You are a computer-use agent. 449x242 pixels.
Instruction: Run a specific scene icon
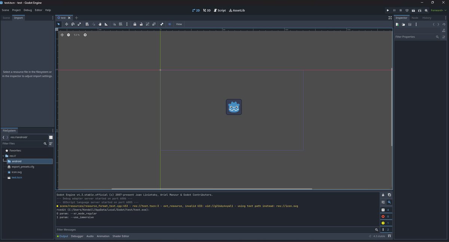pos(419,10)
